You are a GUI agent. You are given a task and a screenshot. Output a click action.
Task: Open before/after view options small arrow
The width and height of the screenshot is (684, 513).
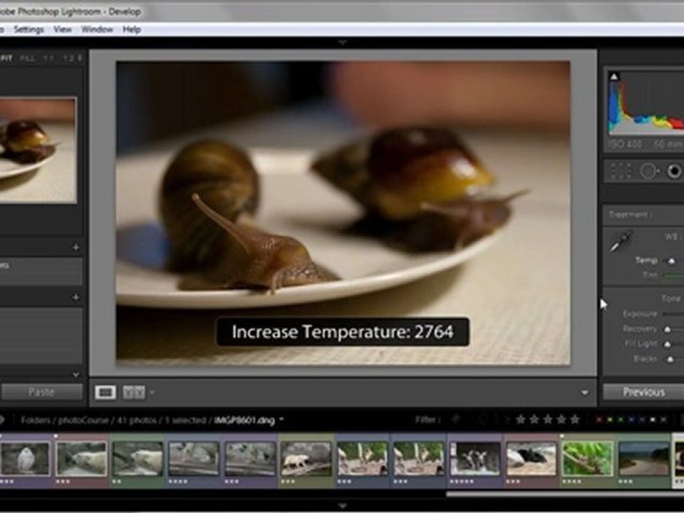(x=152, y=392)
